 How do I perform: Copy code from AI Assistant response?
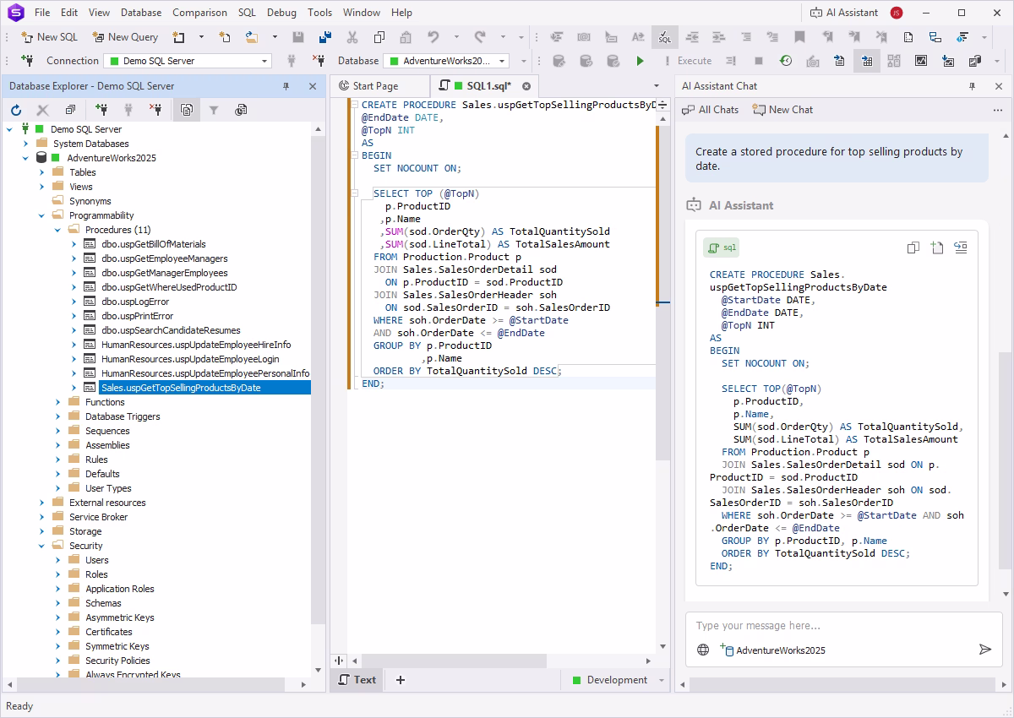pos(913,247)
